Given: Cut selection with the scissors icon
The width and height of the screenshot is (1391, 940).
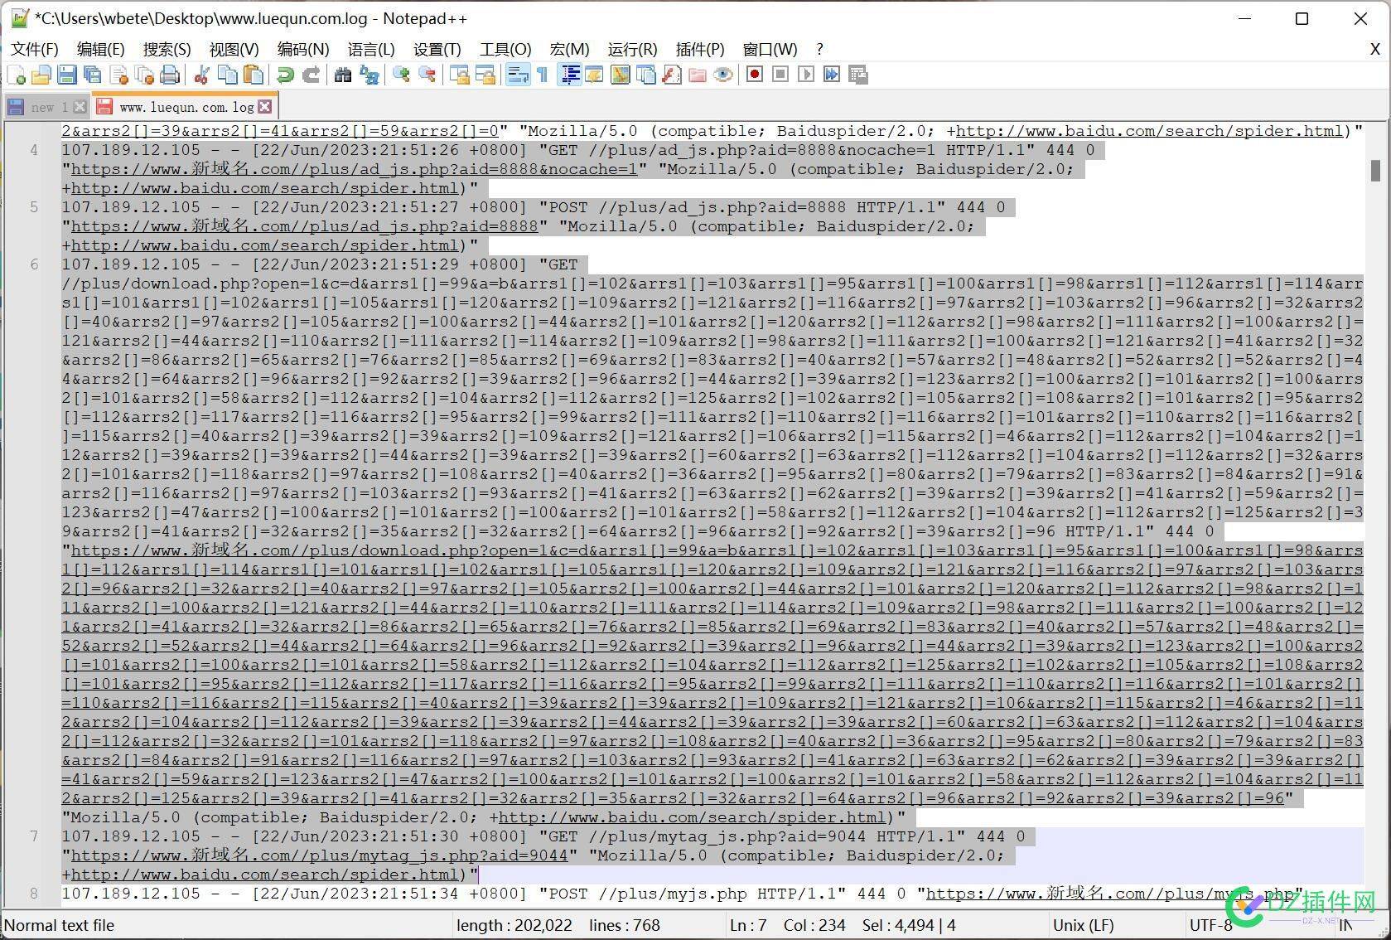Looking at the screenshot, I should click(x=201, y=75).
